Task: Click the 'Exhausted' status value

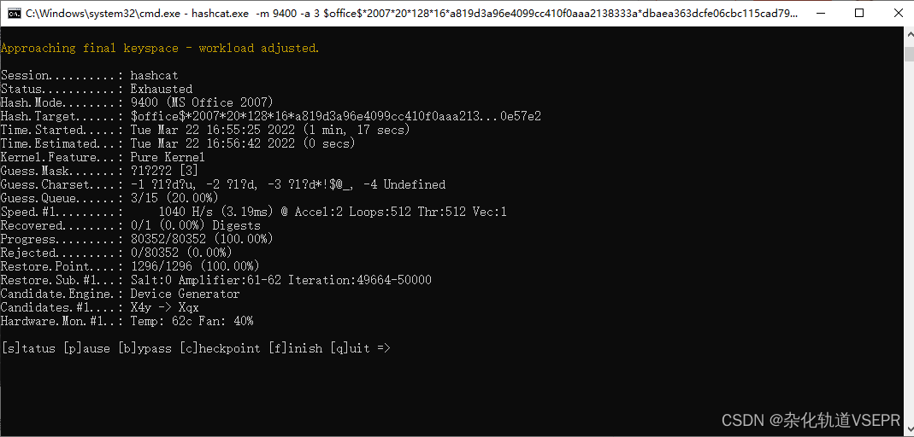Action: [x=161, y=89]
